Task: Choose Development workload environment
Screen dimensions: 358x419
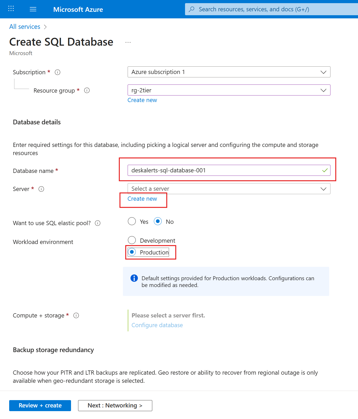Action: pos(132,240)
